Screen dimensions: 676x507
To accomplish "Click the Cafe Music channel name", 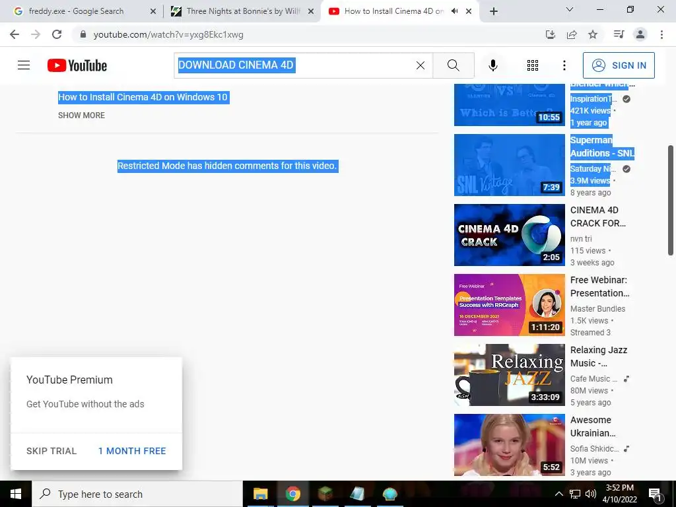I will [593, 378].
